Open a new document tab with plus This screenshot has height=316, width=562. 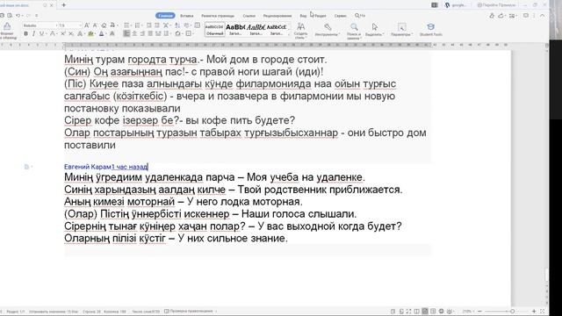[x=64, y=5]
